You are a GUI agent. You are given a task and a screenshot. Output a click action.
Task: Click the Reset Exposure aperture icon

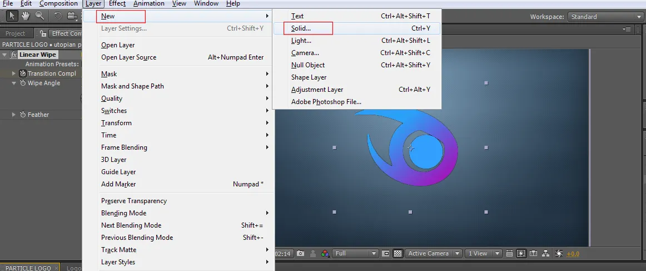[559, 253]
